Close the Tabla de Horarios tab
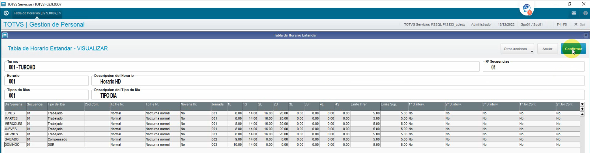 [x=60, y=13]
